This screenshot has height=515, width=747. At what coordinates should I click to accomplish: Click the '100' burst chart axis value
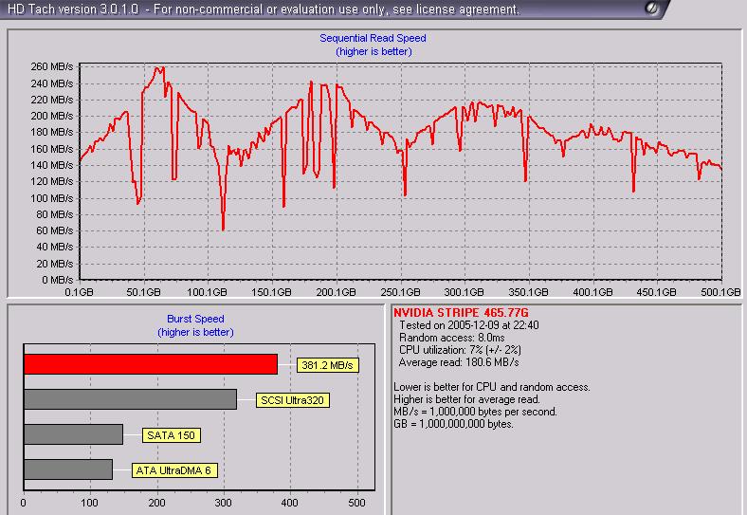click(89, 503)
